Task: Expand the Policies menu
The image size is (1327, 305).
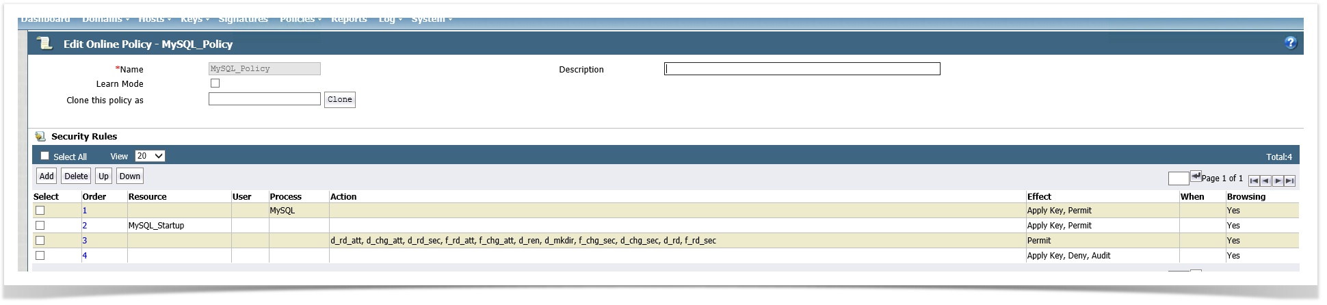Action: point(300,20)
